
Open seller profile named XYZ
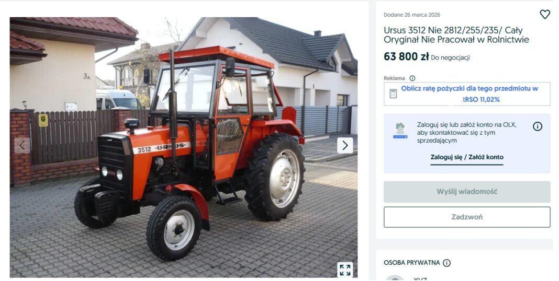pyautogui.click(x=420, y=279)
